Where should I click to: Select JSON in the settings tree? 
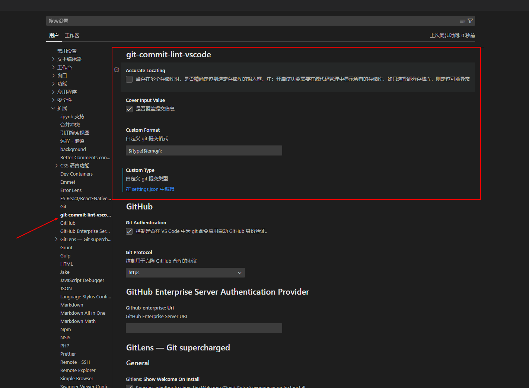[x=66, y=288]
